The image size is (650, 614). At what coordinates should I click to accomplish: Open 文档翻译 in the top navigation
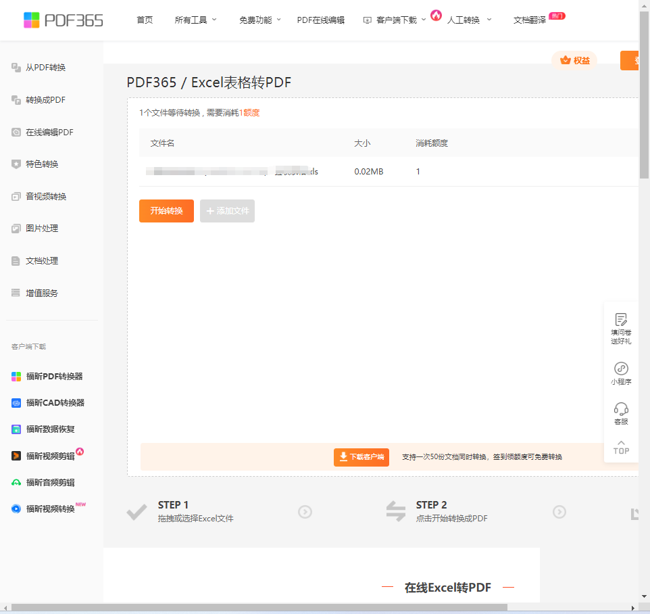529,20
